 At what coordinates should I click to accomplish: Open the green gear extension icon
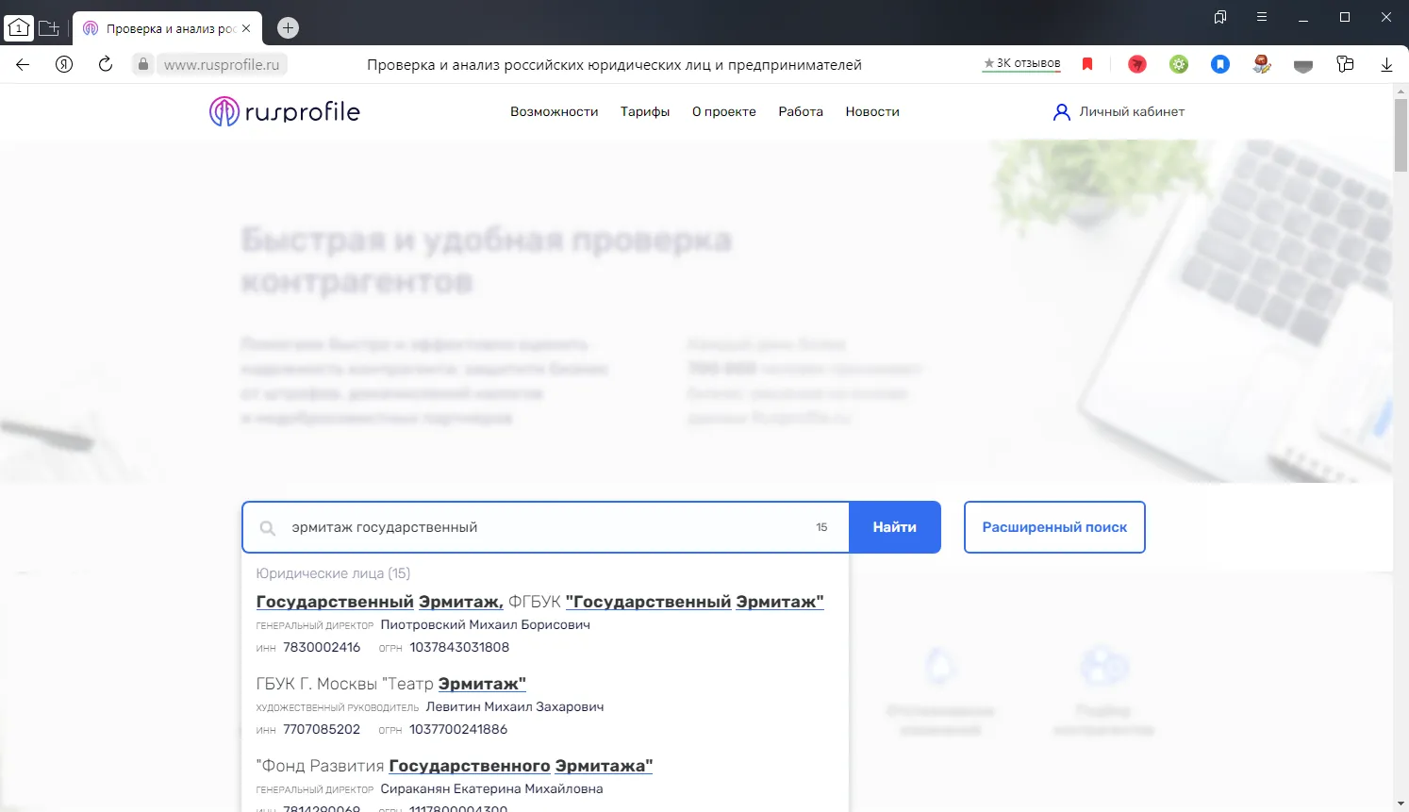tap(1179, 64)
